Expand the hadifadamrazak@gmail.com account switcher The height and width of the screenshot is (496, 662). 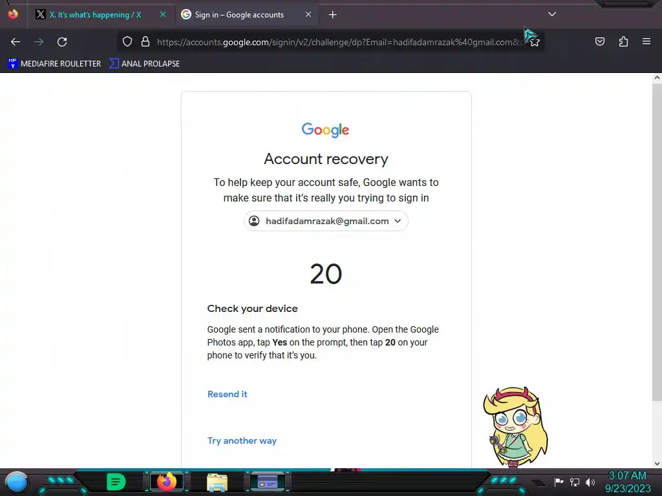[326, 221]
